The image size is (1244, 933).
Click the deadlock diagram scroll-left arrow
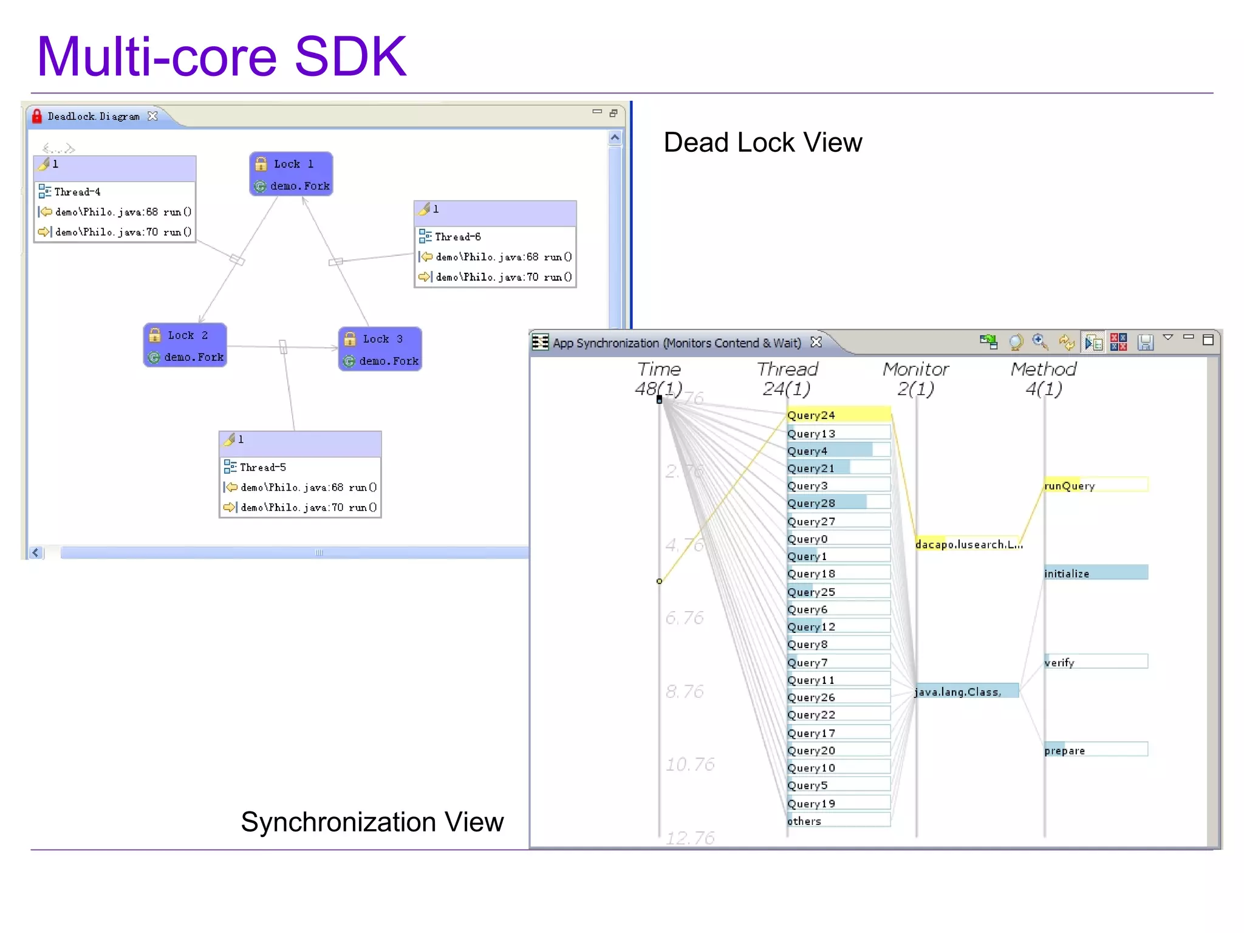pos(36,552)
